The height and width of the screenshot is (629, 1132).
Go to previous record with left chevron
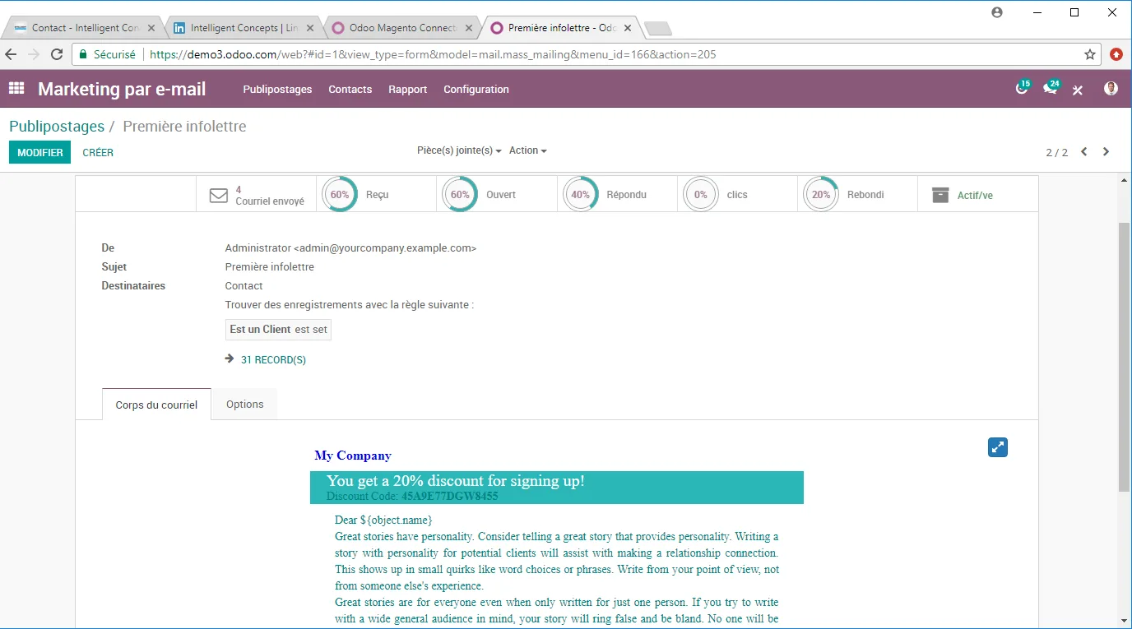[1084, 151]
